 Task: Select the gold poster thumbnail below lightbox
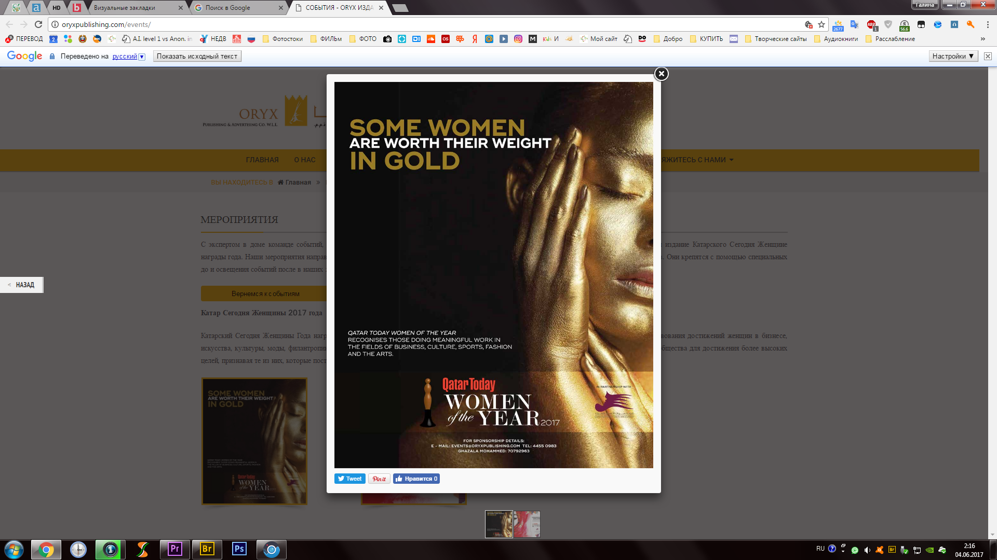498,524
